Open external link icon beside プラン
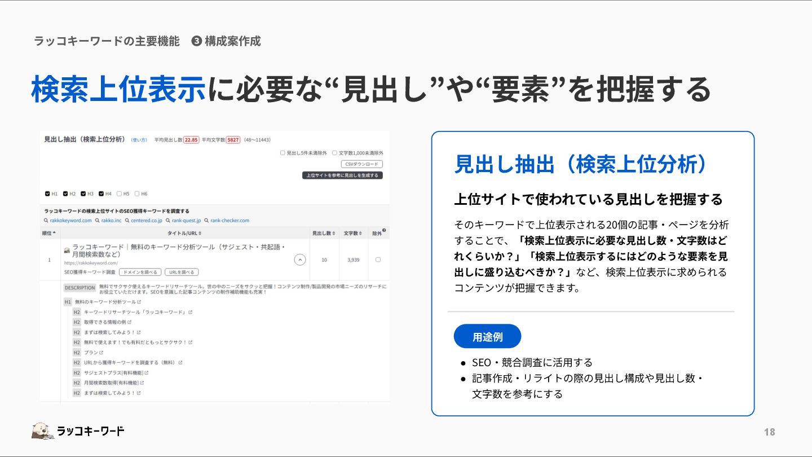Viewport: 812px width, 457px height. pyautogui.click(x=101, y=353)
